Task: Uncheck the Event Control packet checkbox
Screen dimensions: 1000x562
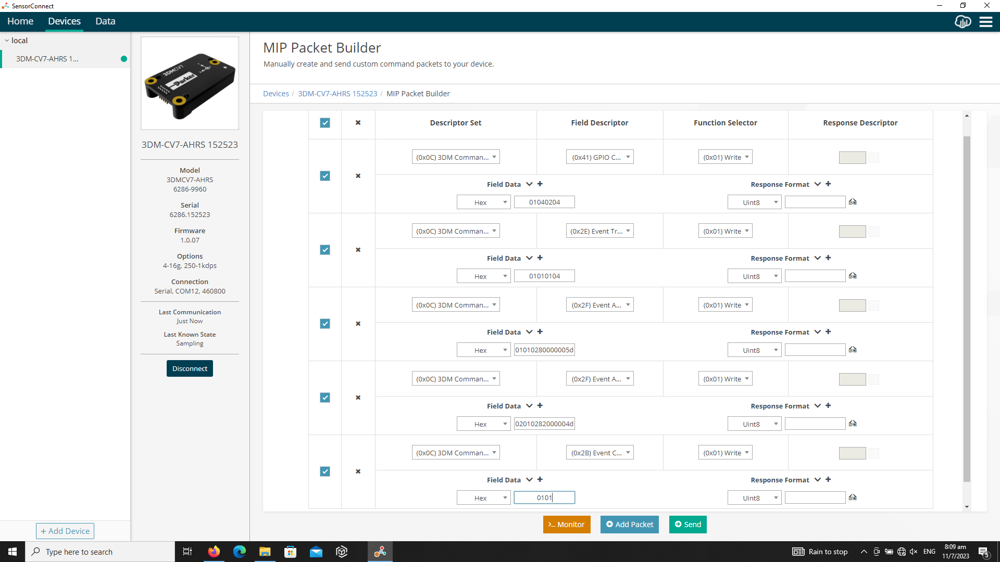Action: pos(325,471)
